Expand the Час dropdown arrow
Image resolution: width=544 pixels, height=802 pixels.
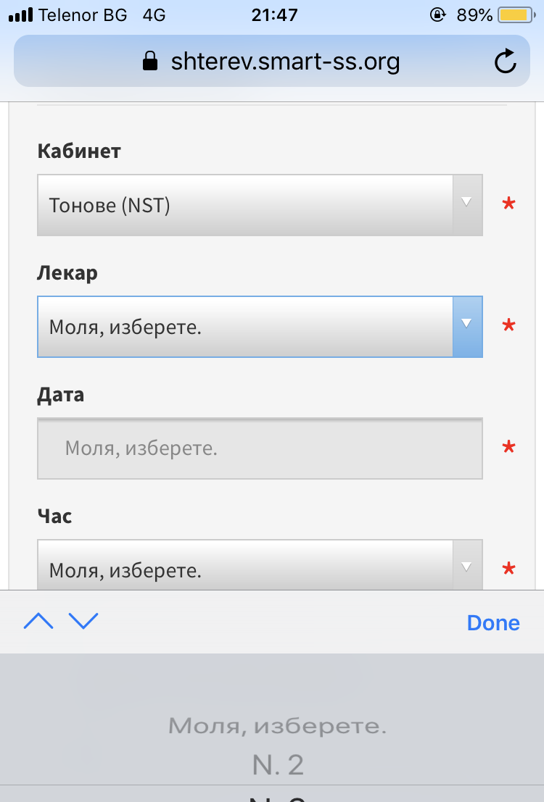[x=467, y=567]
